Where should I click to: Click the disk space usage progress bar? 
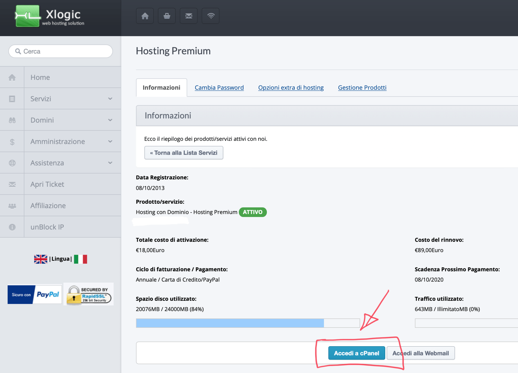248,323
